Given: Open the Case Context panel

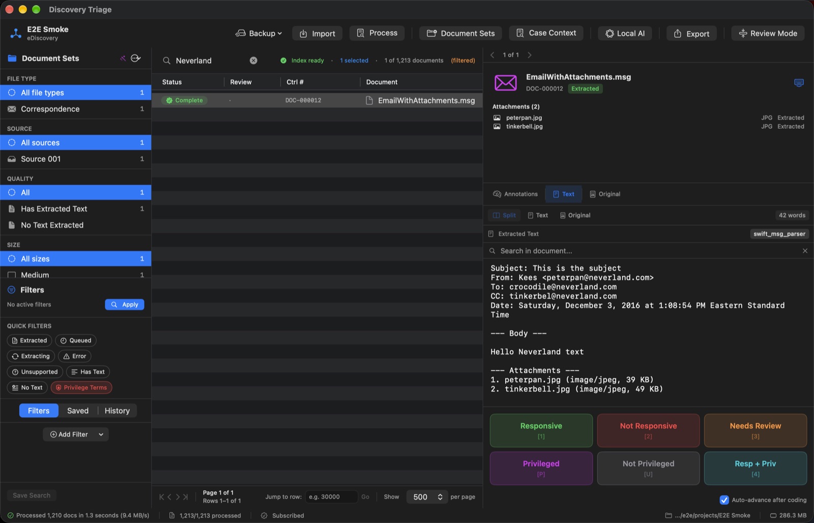Looking at the screenshot, I should pos(546,33).
